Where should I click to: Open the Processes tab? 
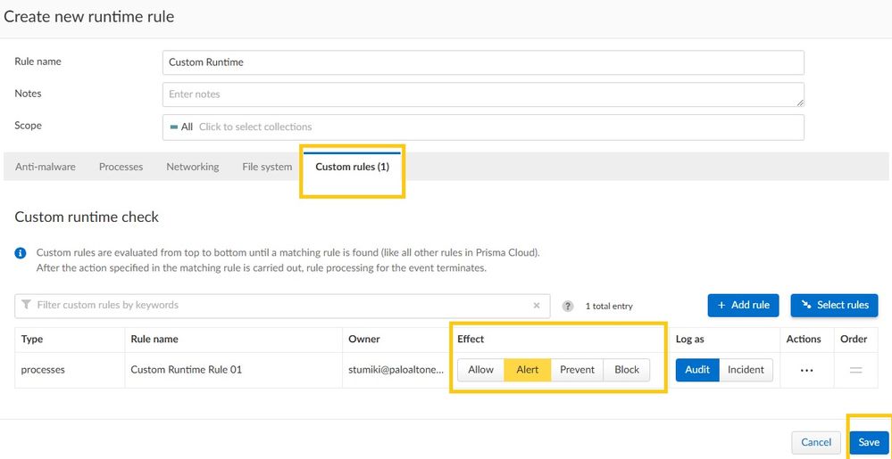click(121, 167)
